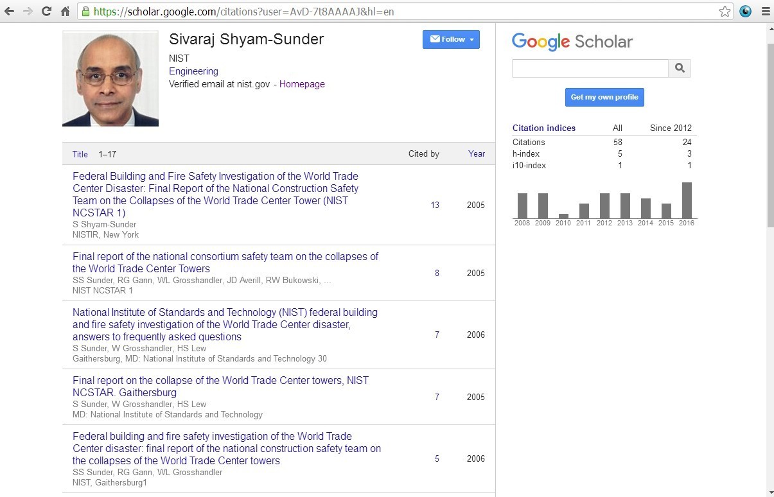Viewport: 774px width, 497px height.
Task: Open 'Final report of the national consortium safety team'
Action: point(225,263)
